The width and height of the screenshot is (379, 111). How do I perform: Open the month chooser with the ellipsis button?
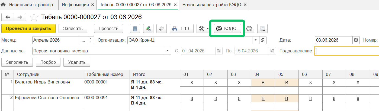tap(83, 40)
